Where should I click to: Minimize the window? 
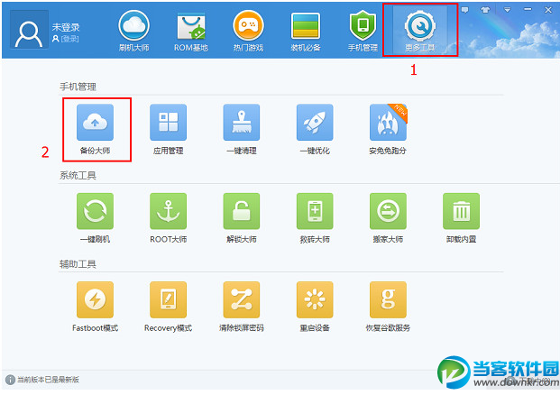tap(528, 10)
